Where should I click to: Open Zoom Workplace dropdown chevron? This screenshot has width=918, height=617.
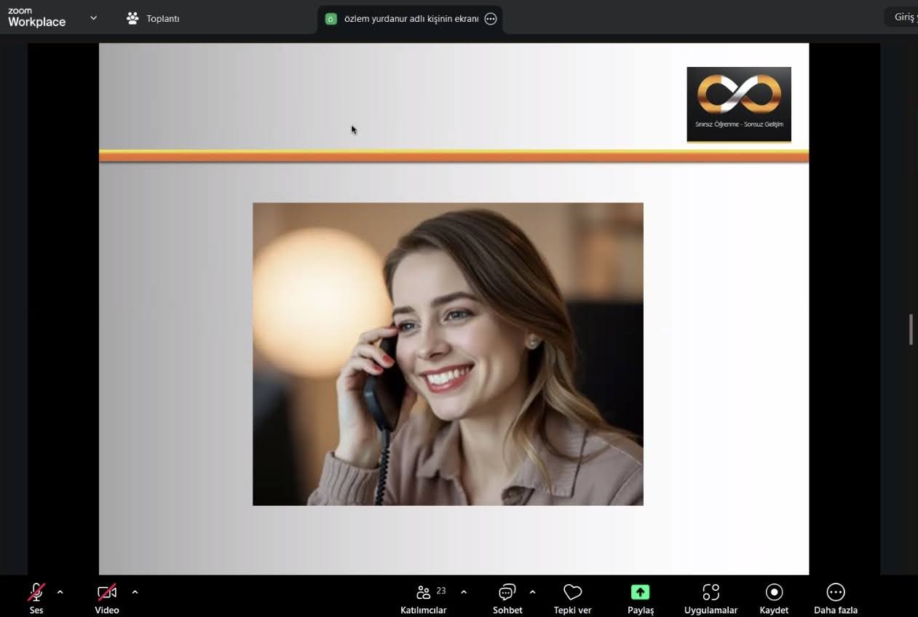tap(93, 18)
